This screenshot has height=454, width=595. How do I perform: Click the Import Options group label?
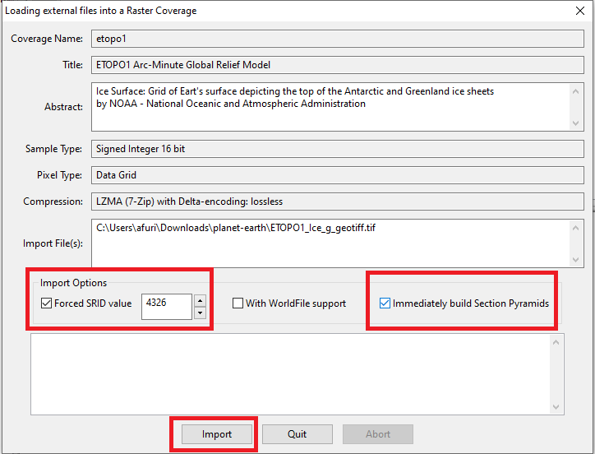73,283
